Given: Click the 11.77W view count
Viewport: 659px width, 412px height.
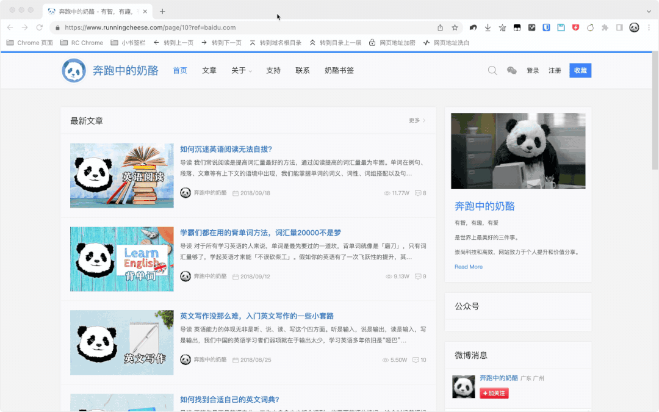Looking at the screenshot, I should [397, 193].
